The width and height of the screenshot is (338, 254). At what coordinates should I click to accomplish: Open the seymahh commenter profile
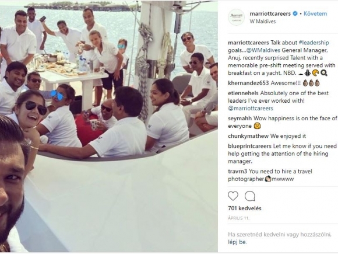[x=240, y=119]
